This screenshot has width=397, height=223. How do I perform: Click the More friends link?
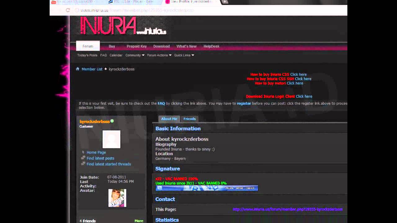pos(139,221)
